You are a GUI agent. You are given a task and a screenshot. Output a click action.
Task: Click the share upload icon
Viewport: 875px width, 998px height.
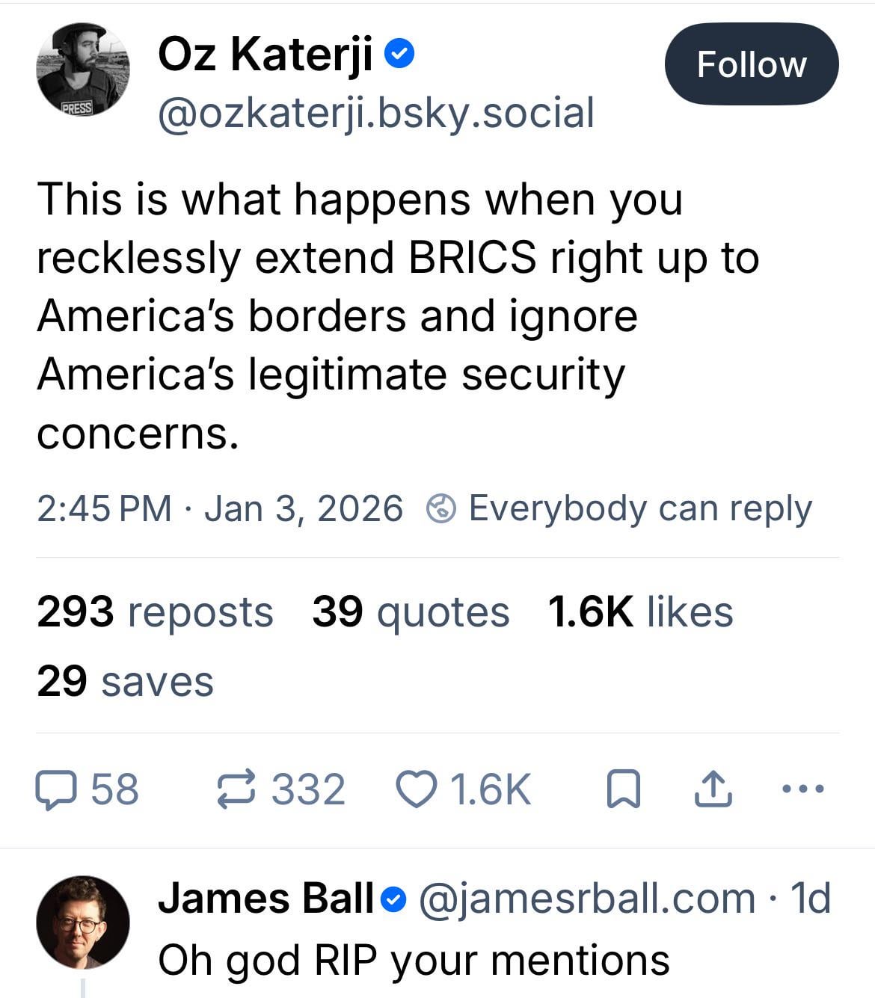712,791
